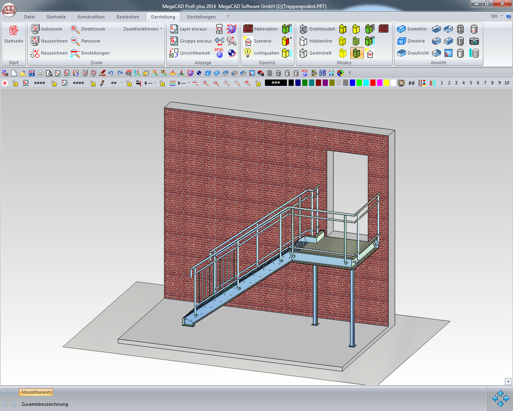Open the Lichtquellen light sources

[248, 53]
